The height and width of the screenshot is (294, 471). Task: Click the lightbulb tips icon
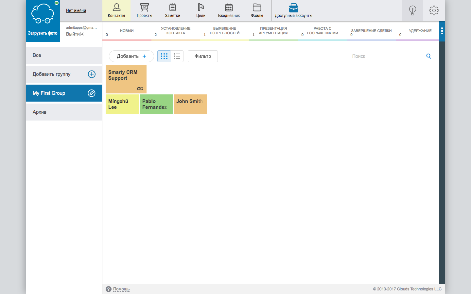412,10
